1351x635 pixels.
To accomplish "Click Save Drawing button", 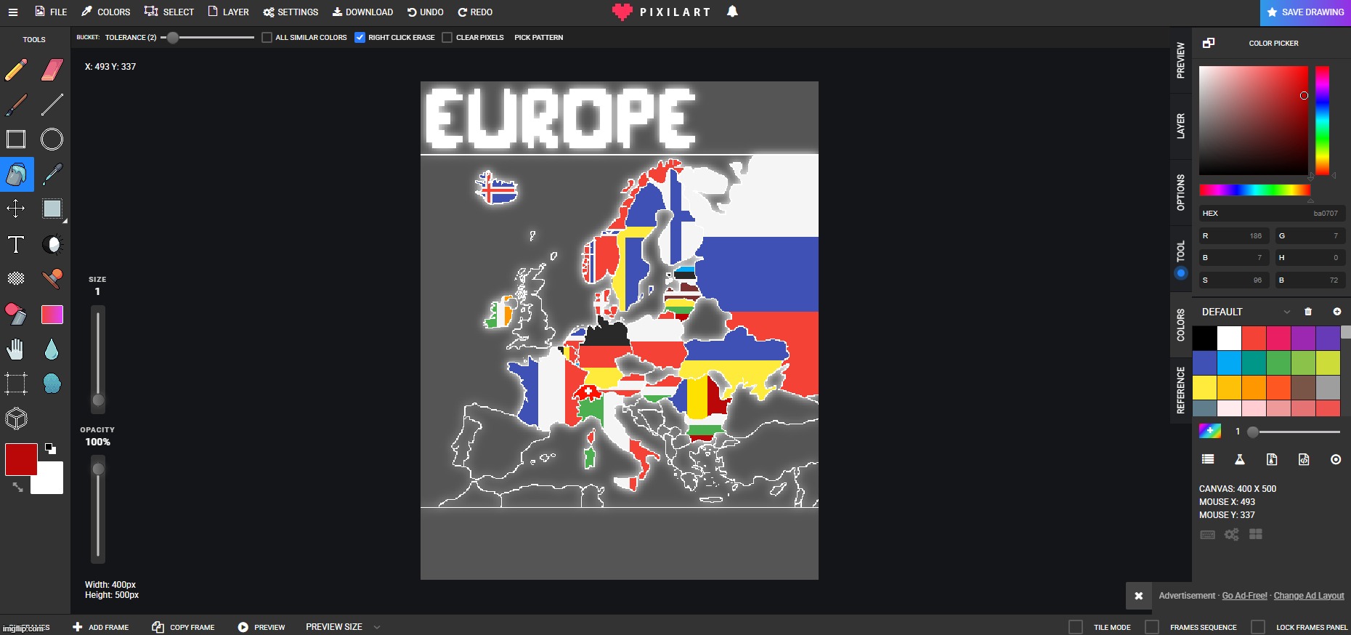I will pos(1305,12).
